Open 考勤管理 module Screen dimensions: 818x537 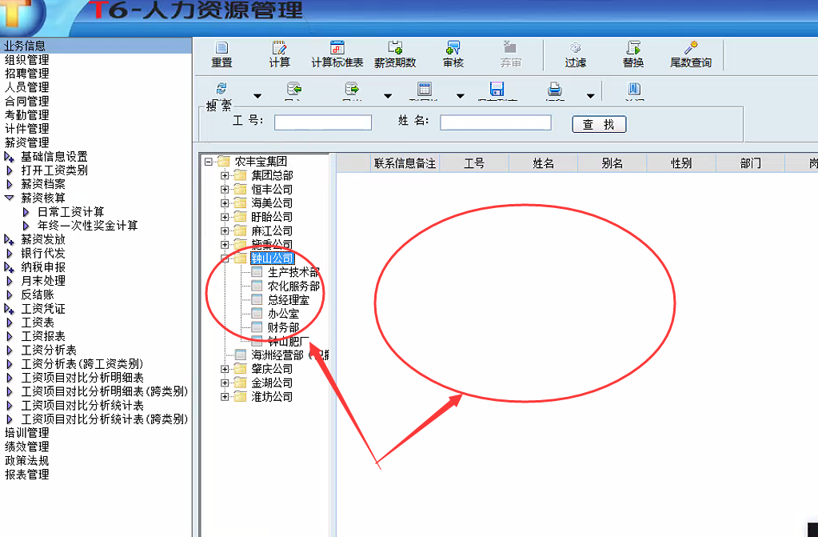coord(26,115)
